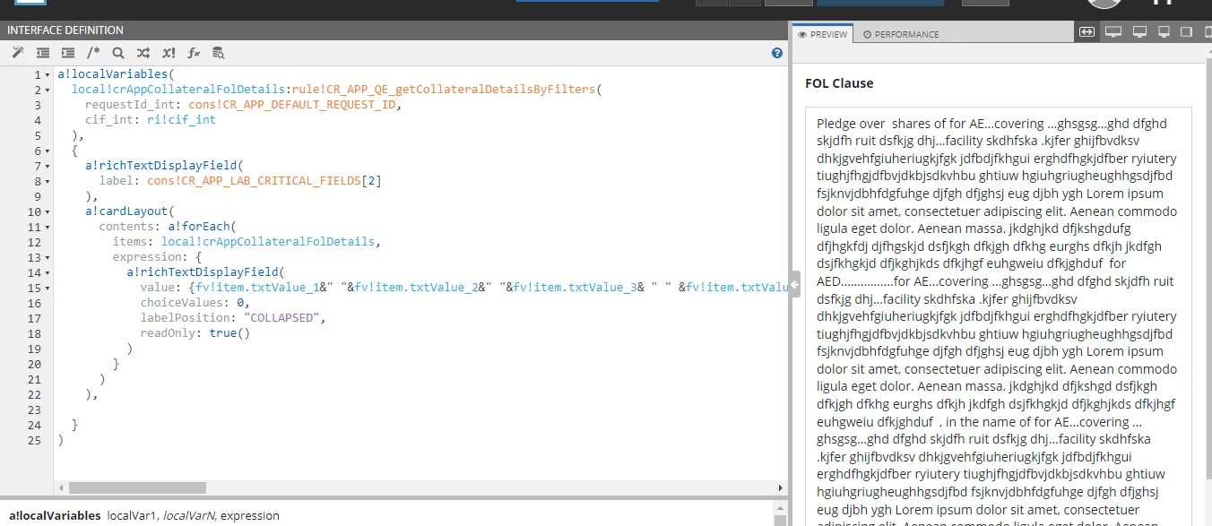The image size is (1212, 526).
Task: Click the left arrow of horizontal scrollbar
Action: pyautogui.click(x=61, y=487)
